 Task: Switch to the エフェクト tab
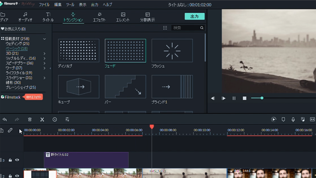click(x=99, y=17)
